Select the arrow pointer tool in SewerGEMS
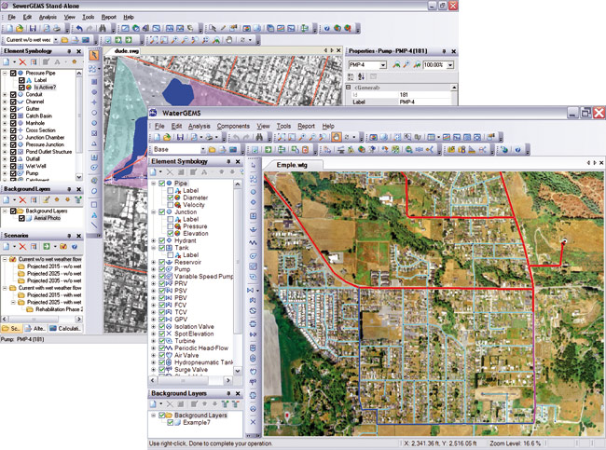 [94, 55]
